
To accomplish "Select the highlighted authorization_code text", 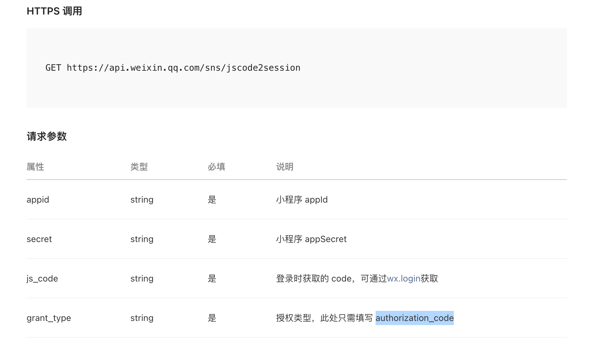I will (414, 318).
